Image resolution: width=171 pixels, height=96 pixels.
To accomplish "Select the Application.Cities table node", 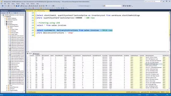I will click(17, 36).
